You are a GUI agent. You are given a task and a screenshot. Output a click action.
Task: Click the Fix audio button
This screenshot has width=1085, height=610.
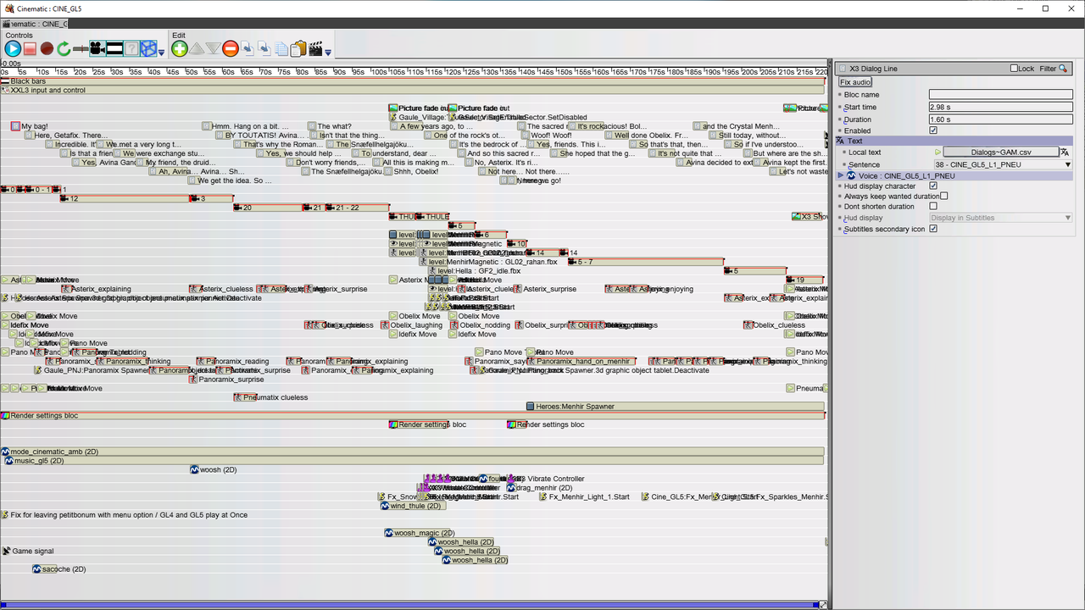855,82
